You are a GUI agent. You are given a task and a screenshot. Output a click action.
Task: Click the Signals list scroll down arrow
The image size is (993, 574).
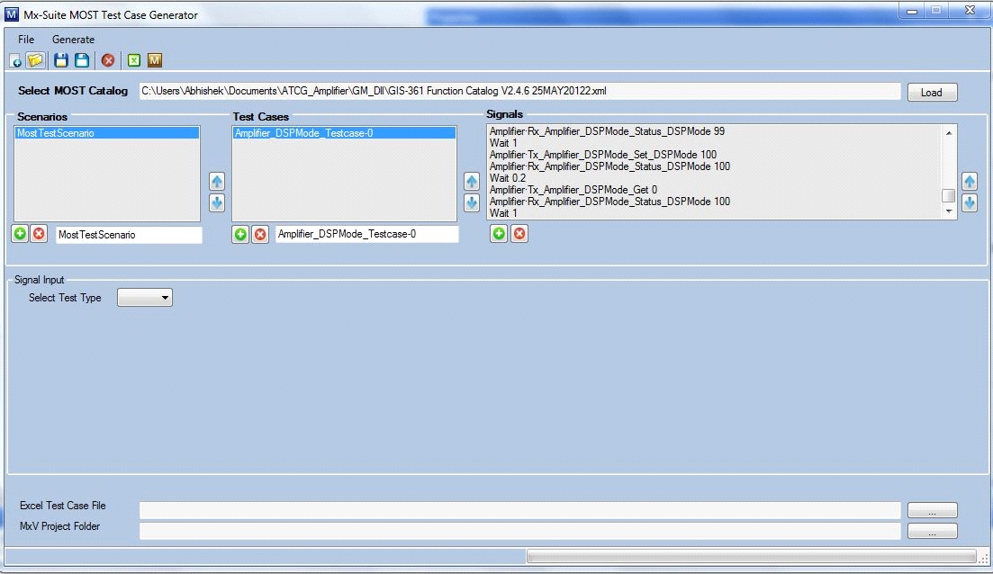949,211
